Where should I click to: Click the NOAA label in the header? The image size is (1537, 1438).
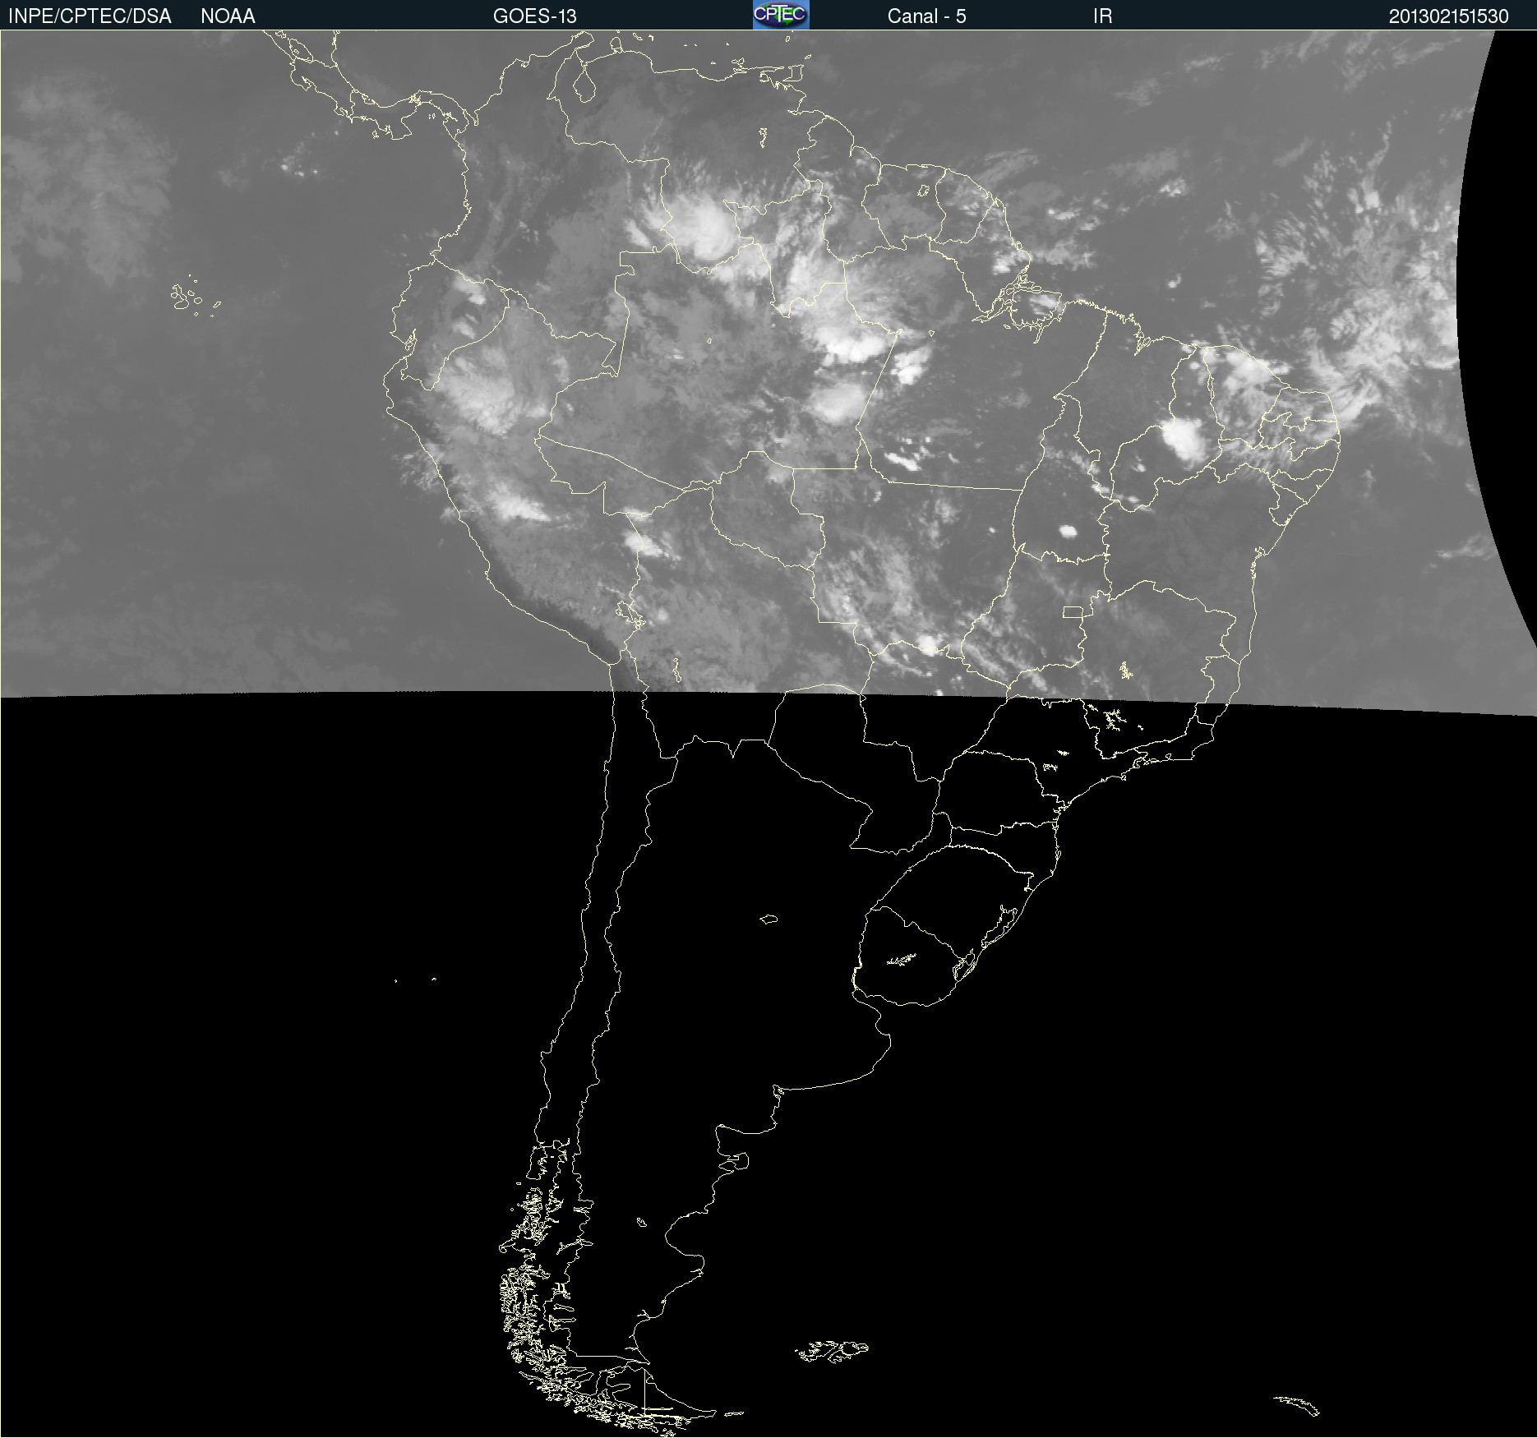pos(228,16)
